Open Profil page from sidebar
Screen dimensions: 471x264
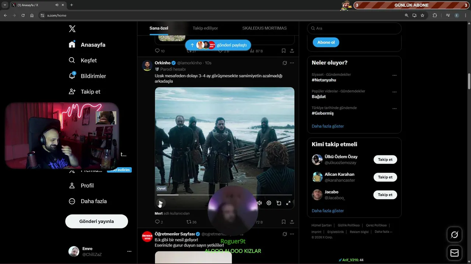[81, 186]
